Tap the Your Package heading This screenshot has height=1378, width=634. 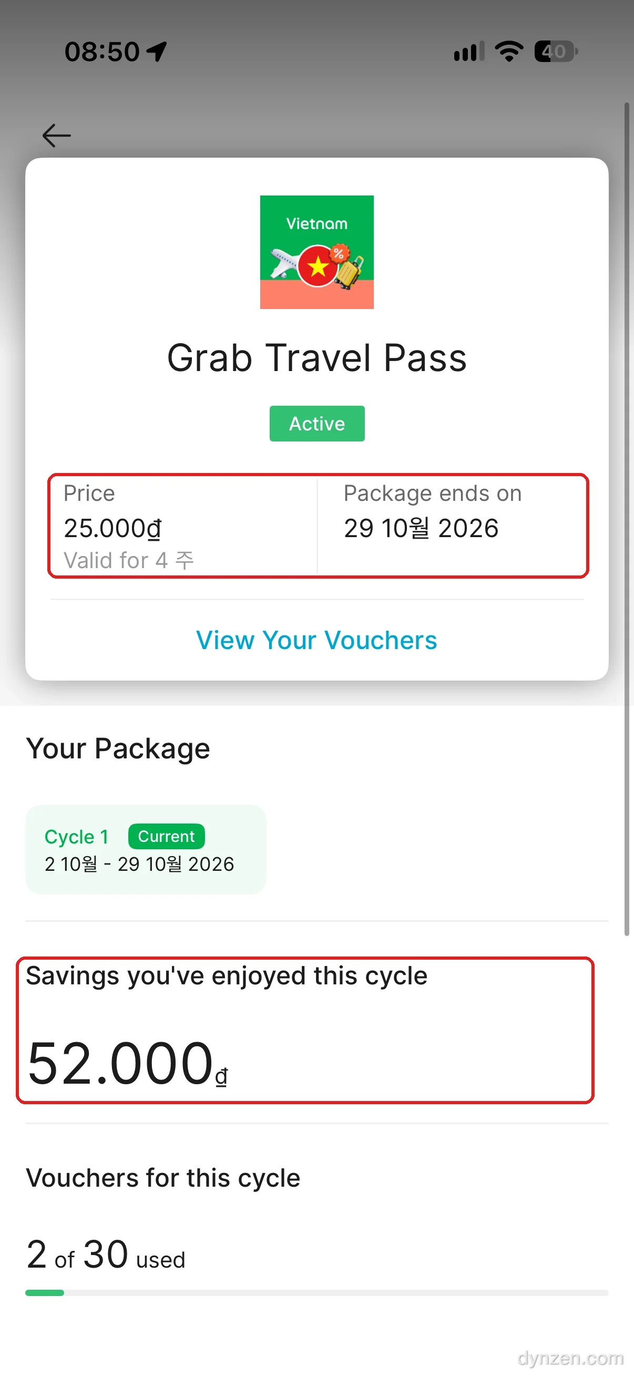pyautogui.click(x=118, y=748)
